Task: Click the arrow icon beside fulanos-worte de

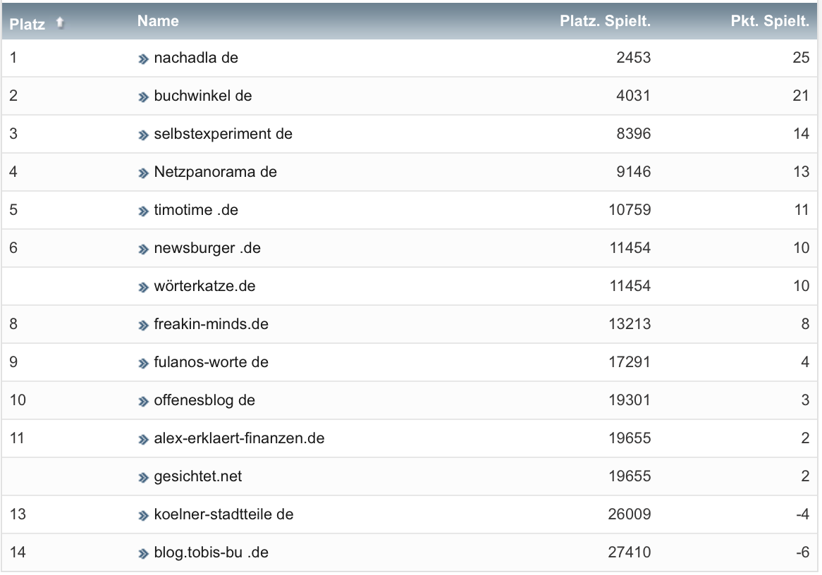Action: pos(144,364)
